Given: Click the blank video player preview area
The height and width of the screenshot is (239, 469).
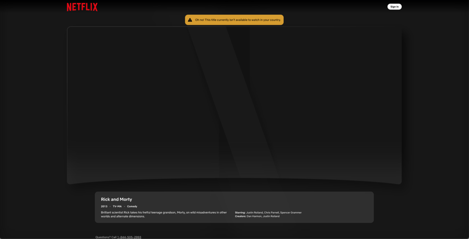Looking at the screenshot, I should click(x=234, y=105).
